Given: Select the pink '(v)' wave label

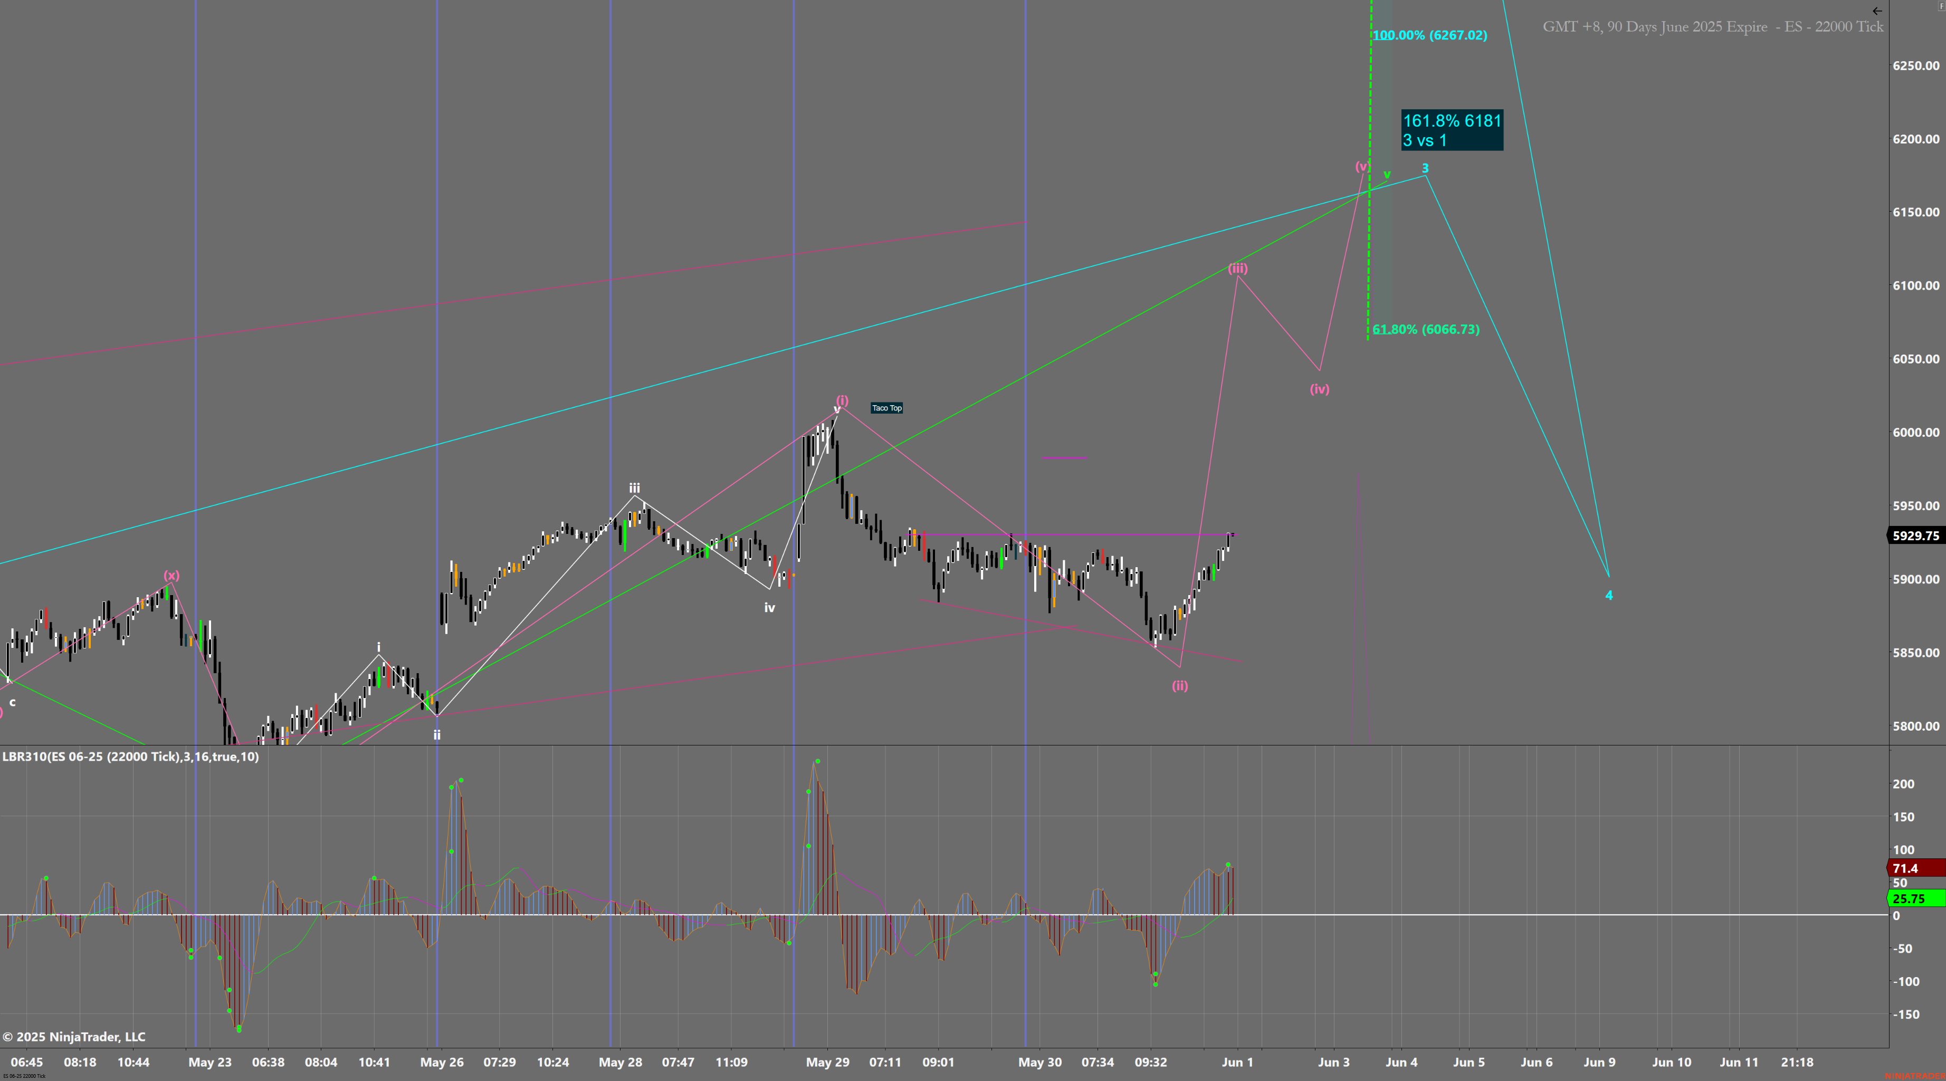Looking at the screenshot, I should (1361, 166).
